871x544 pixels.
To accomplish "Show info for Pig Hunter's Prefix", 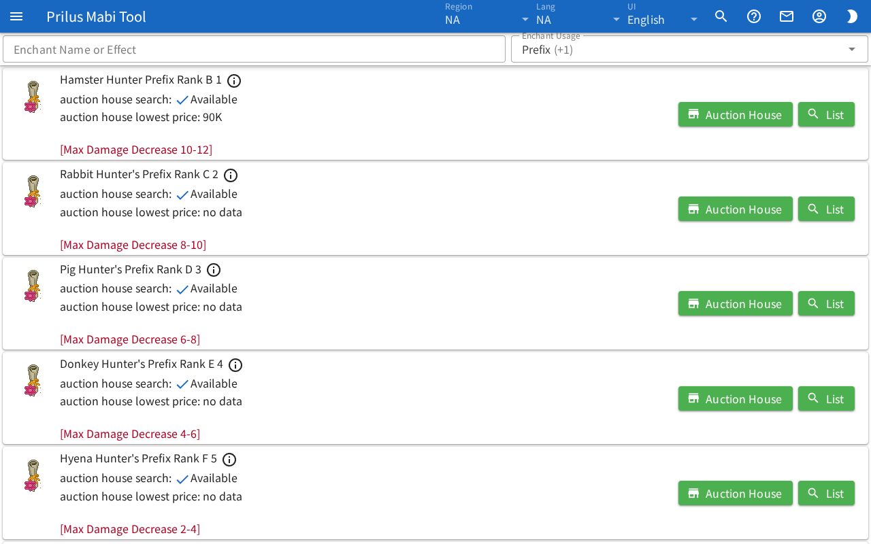I will (214, 270).
